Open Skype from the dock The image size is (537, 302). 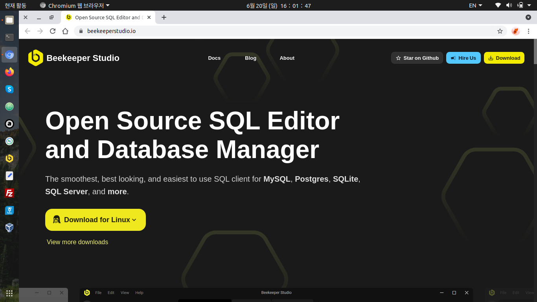click(9, 89)
